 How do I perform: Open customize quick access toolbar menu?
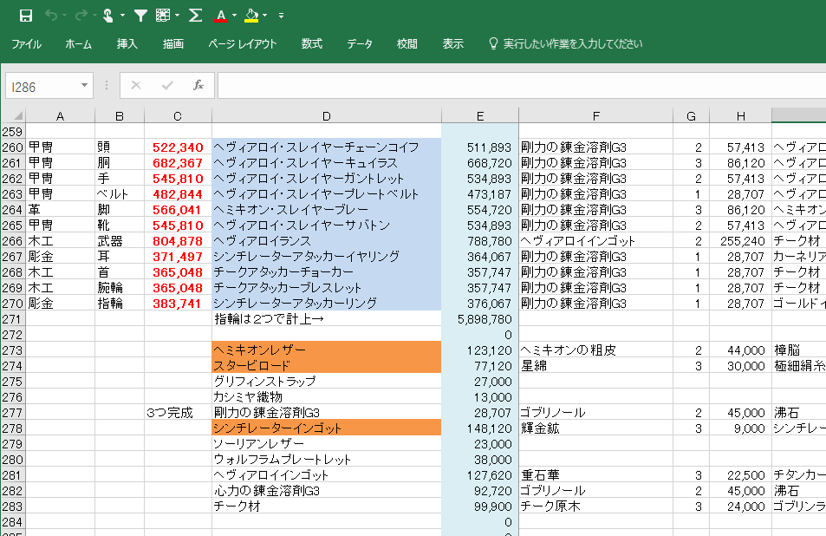point(282,16)
